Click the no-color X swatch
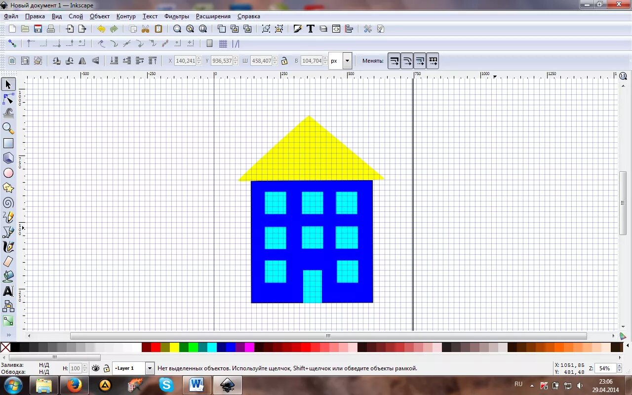The image size is (632, 395). pyautogui.click(x=5, y=347)
